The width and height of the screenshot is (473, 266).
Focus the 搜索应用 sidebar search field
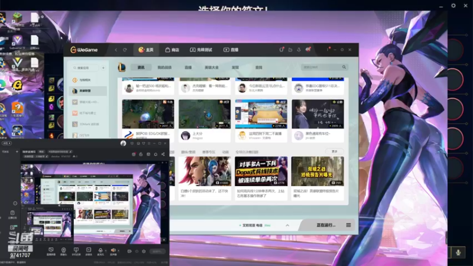(x=85, y=68)
